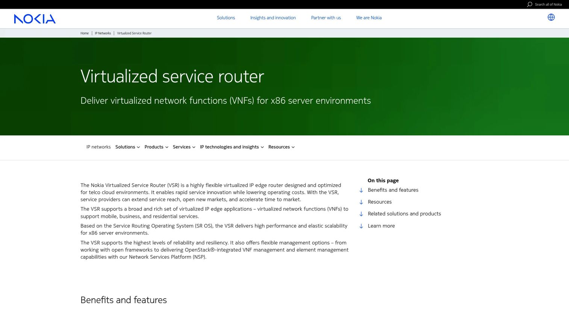Jump to Related solutions and products
The height and width of the screenshot is (320, 569).
(404, 214)
